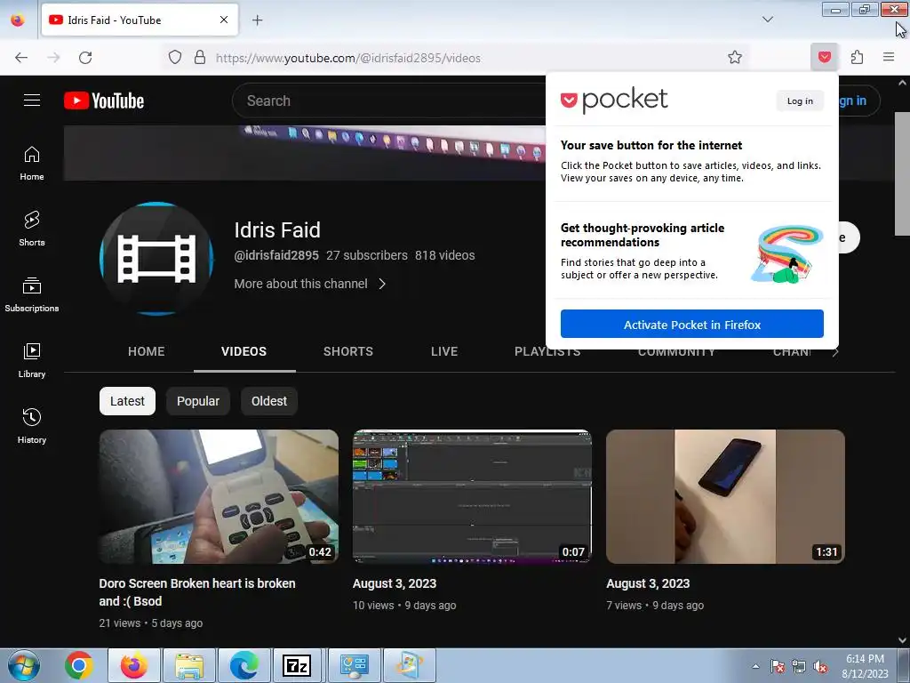Open the PLAYLISTS channel tab
910x683 pixels.
click(547, 352)
